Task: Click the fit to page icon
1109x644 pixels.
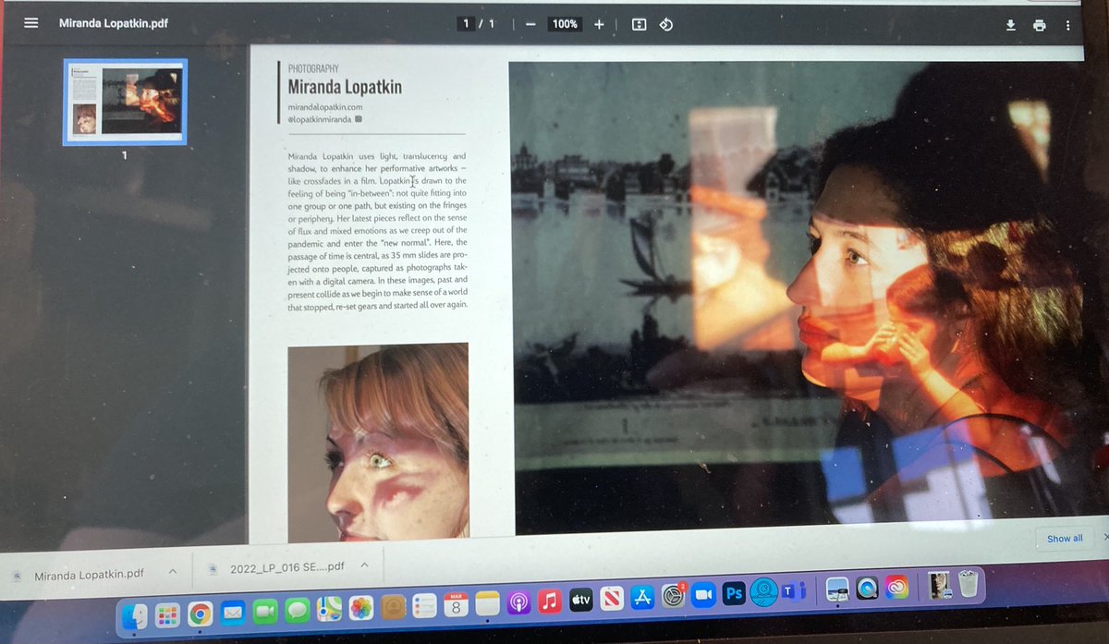Action: pos(639,25)
